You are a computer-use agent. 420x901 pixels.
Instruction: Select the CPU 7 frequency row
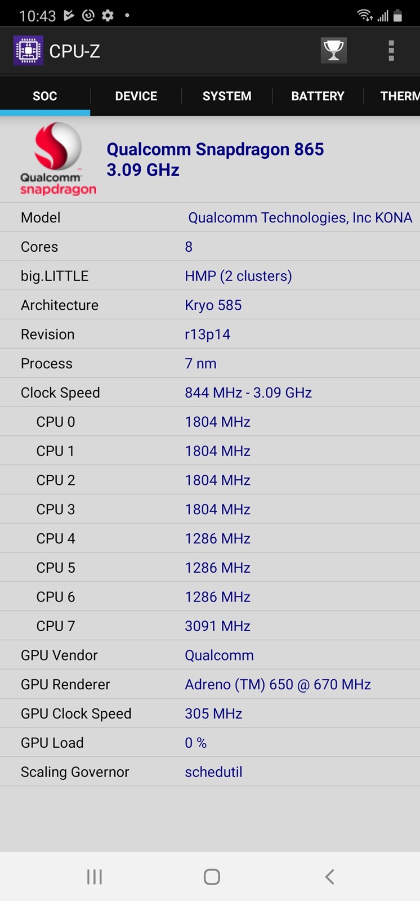(x=210, y=626)
